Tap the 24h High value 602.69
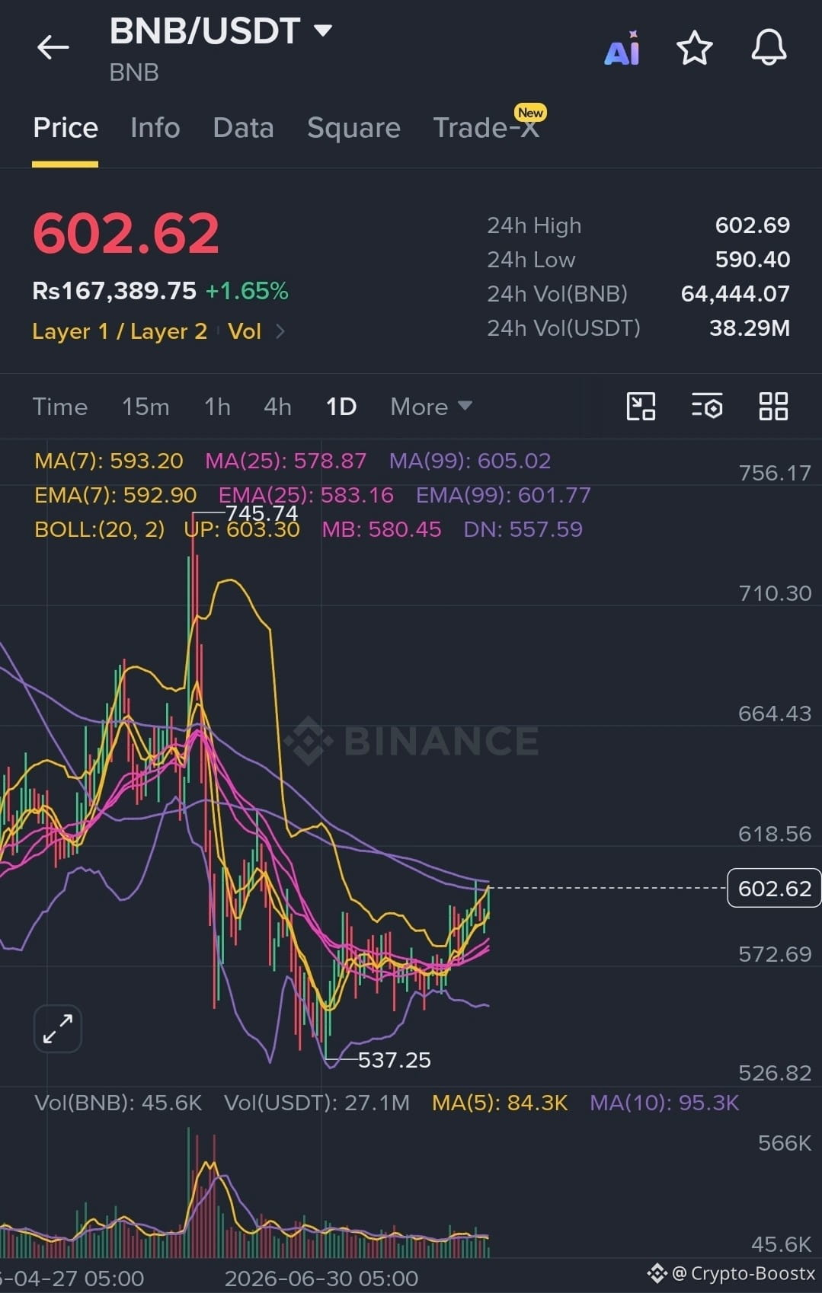The width and height of the screenshot is (822, 1293). (x=752, y=225)
